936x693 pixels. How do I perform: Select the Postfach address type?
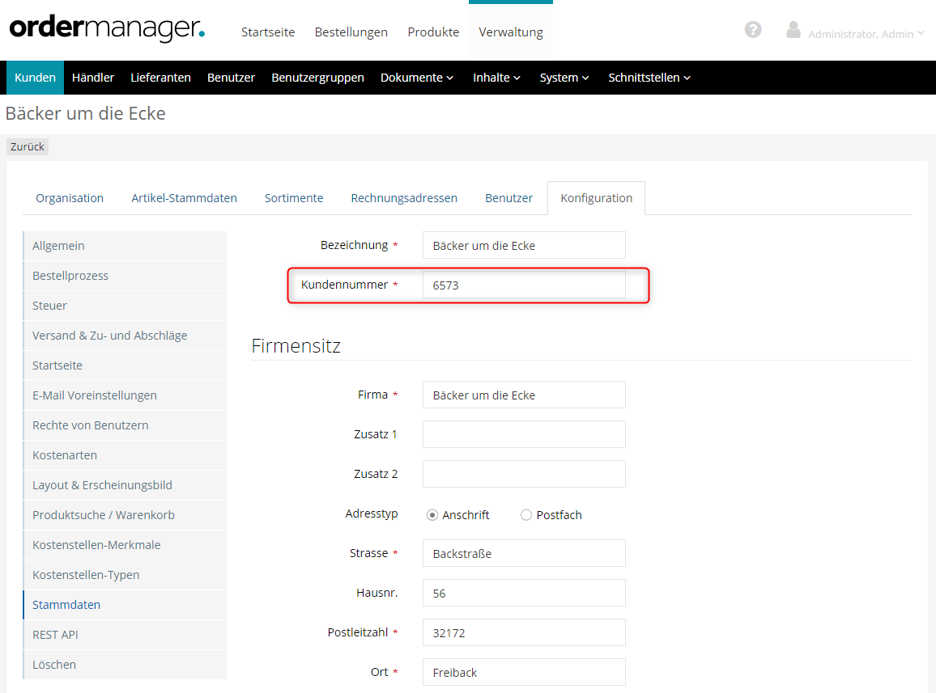click(526, 515)
